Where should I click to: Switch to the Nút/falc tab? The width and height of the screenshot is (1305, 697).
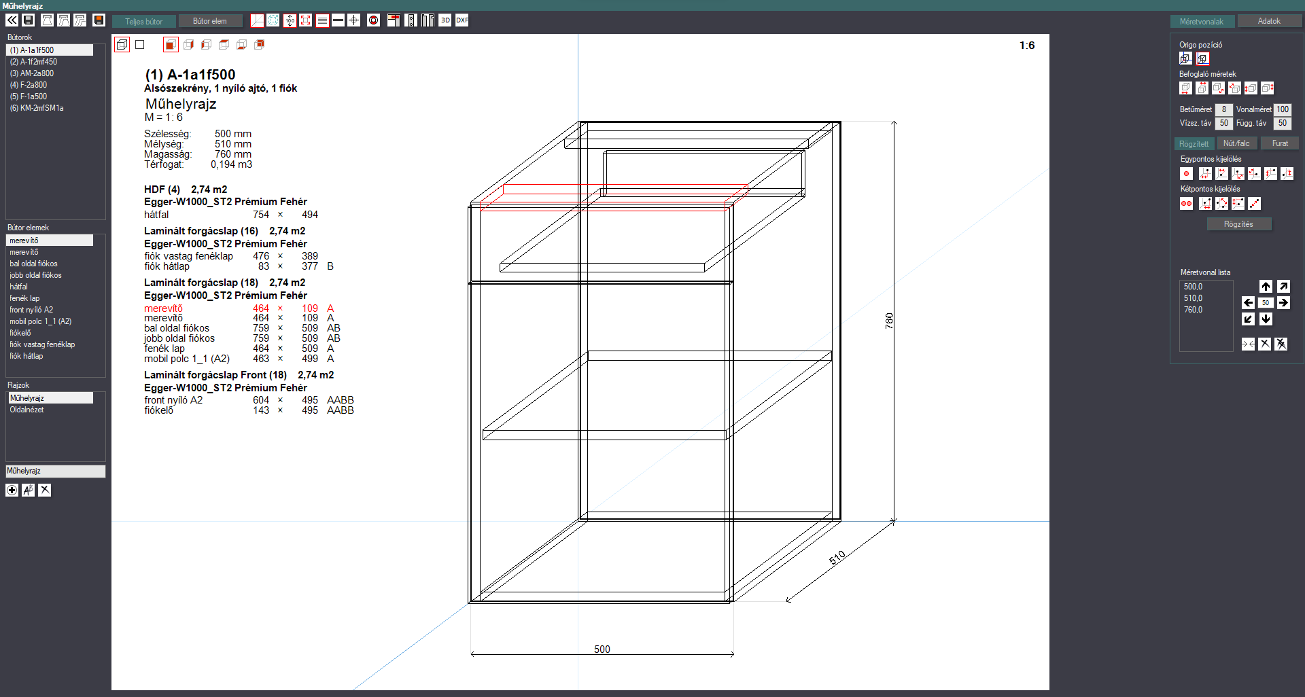[1236, 143]
